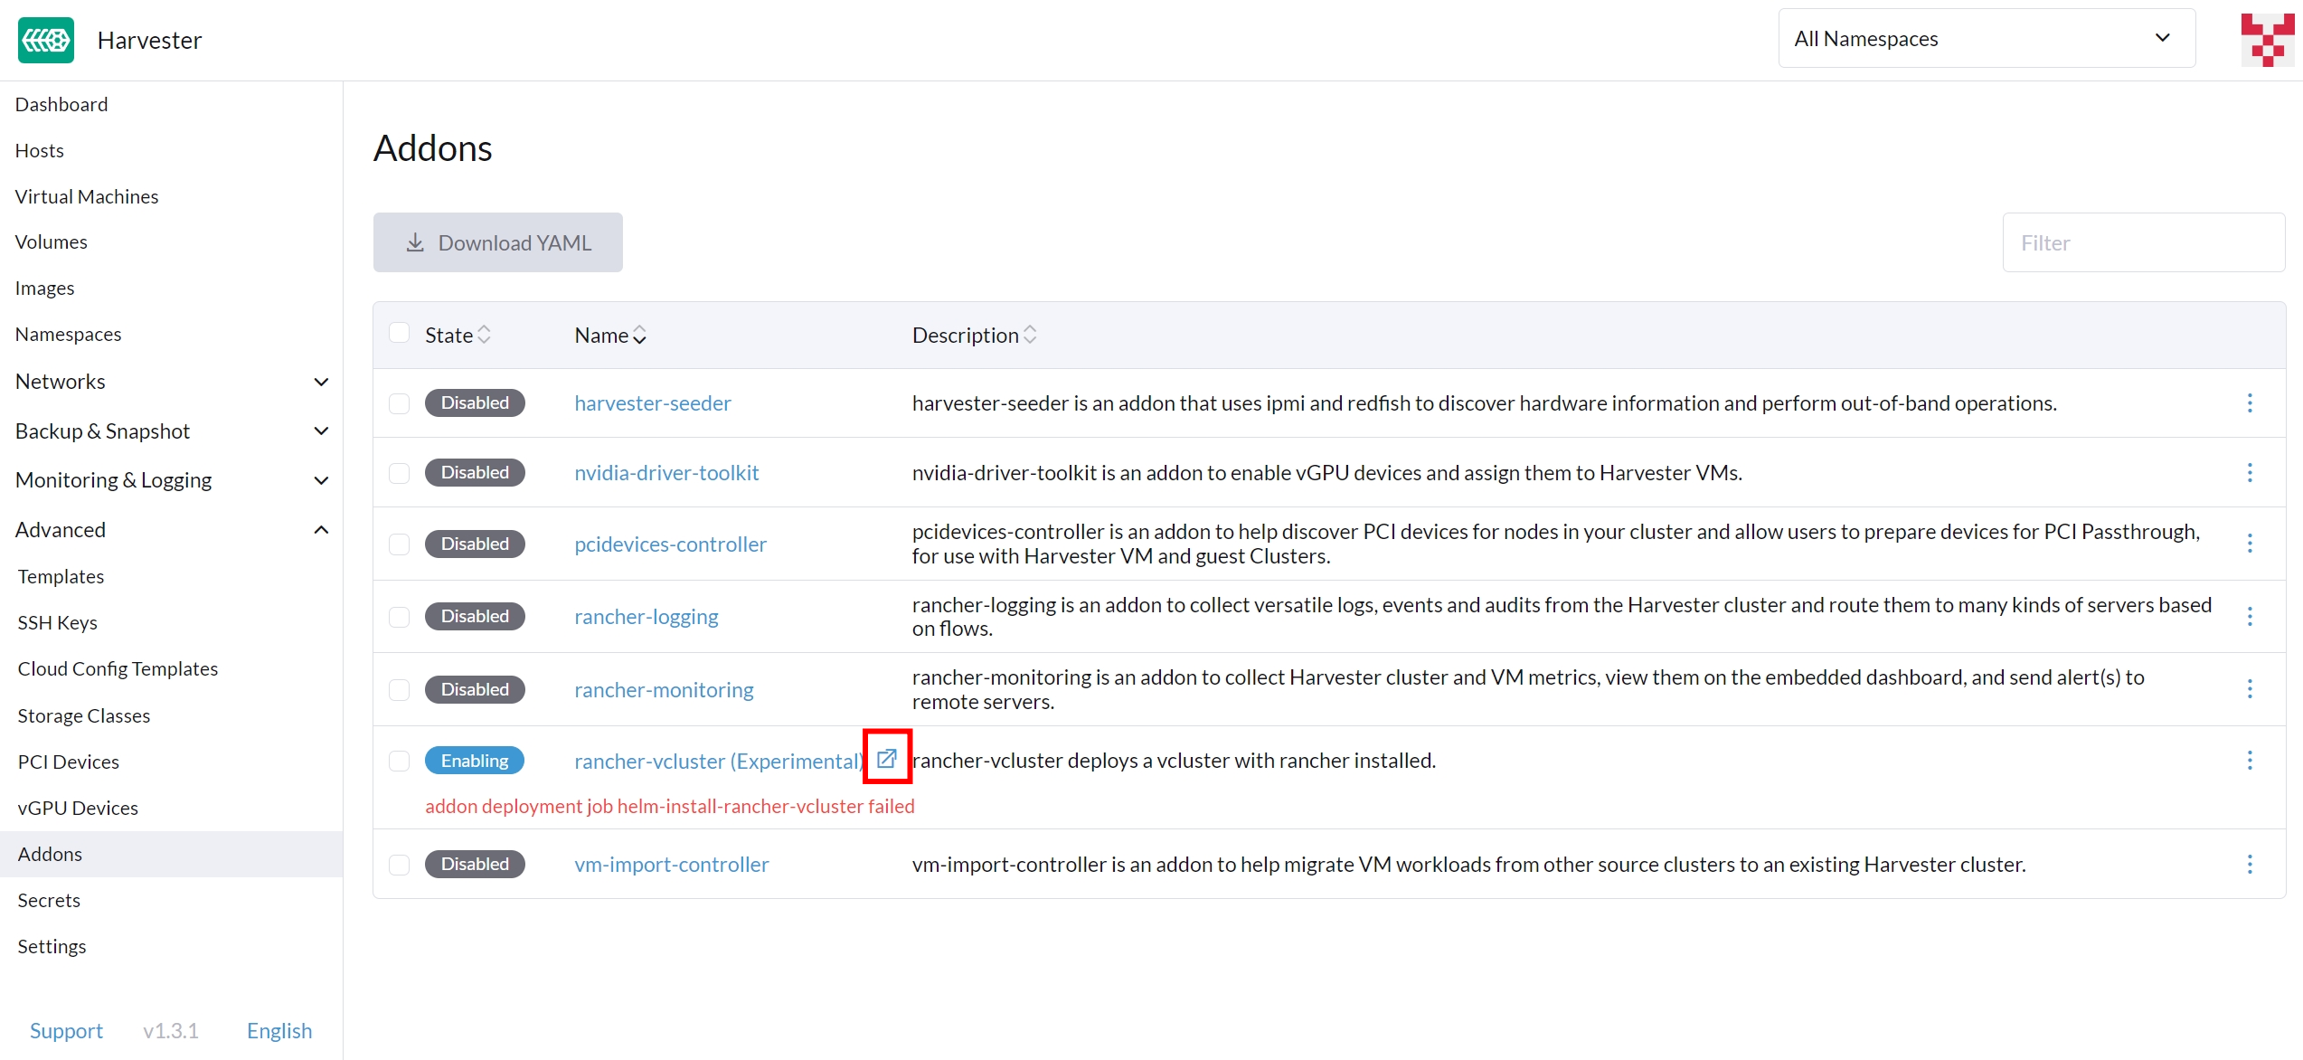
Task: Check the nvidia-driver-toolkit row checkbox
Action: pyautogui.click(x=399, y=473)
